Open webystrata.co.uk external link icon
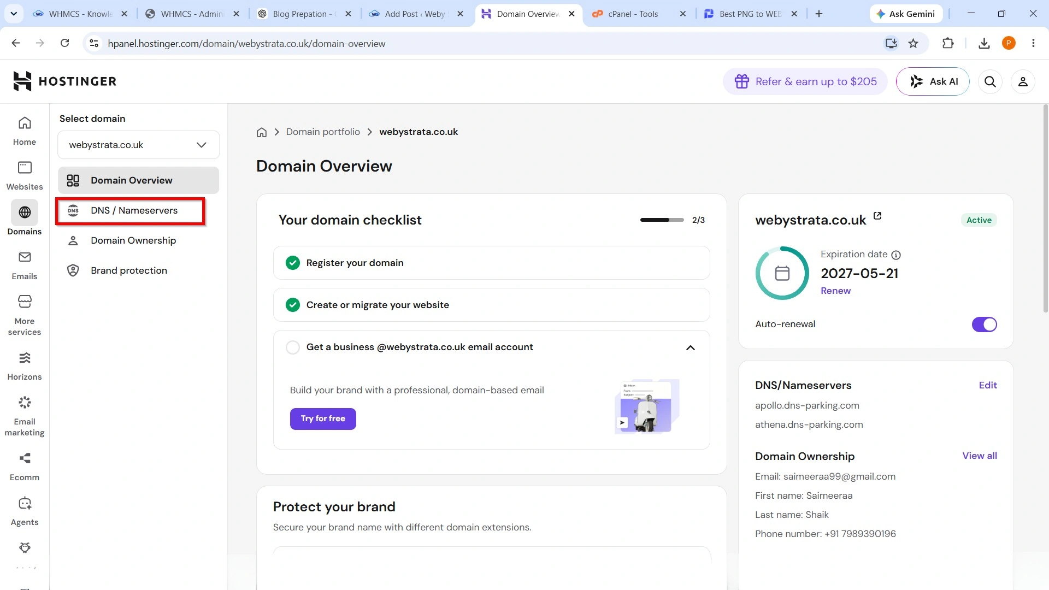This screenshot has height=590, width=1049. pos(877,216)
